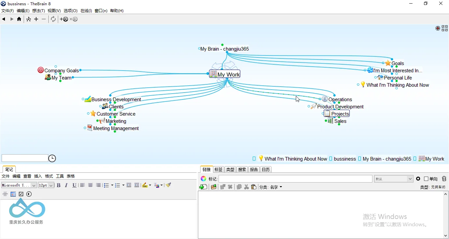Click the 标记 label input field
The height and width of the screenshot is (239, 449).
(295, 179)
